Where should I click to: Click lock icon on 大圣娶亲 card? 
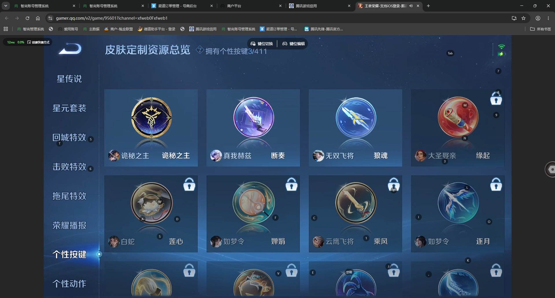point(496,99)
